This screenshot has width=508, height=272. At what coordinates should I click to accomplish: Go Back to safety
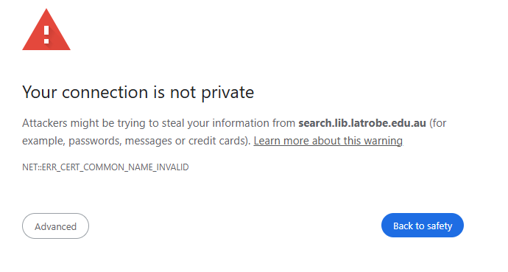tap(423, 226)
